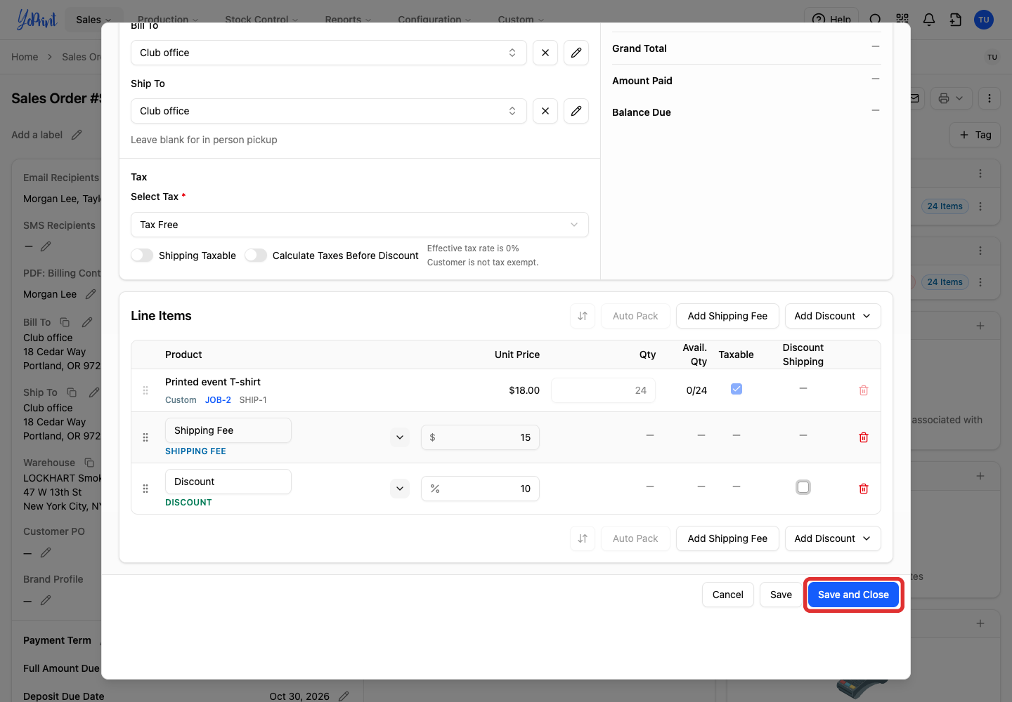Click the Discount percentage field
The image size is (1012, 702).
coord(480,489)
